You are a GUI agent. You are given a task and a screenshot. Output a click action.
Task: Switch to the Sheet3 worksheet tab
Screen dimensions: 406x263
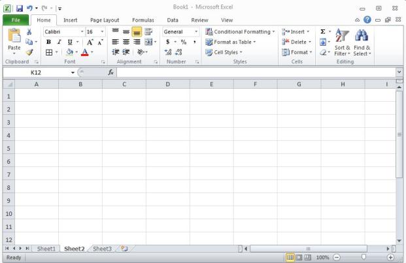(x=101, y=249)
